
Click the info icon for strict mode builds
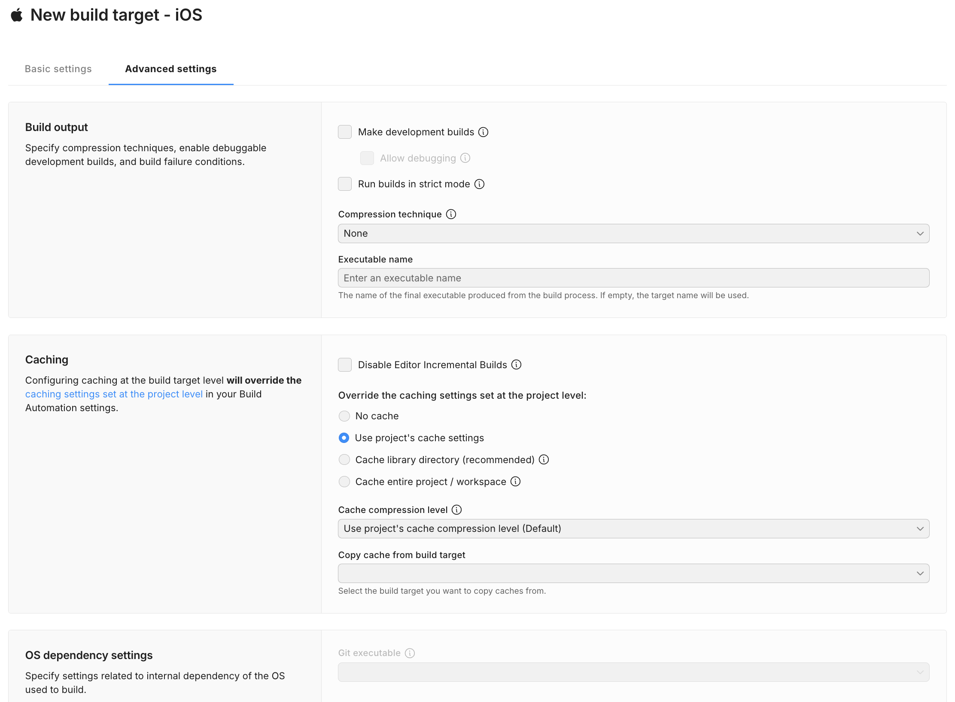click(x=479, y=184)
